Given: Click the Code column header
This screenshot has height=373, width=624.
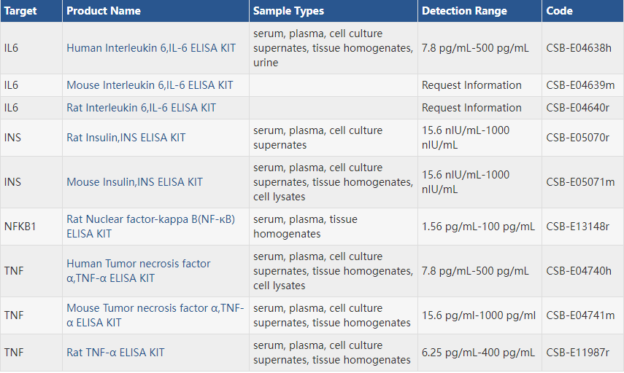Looking at the screenshot, I should point(559,11).
